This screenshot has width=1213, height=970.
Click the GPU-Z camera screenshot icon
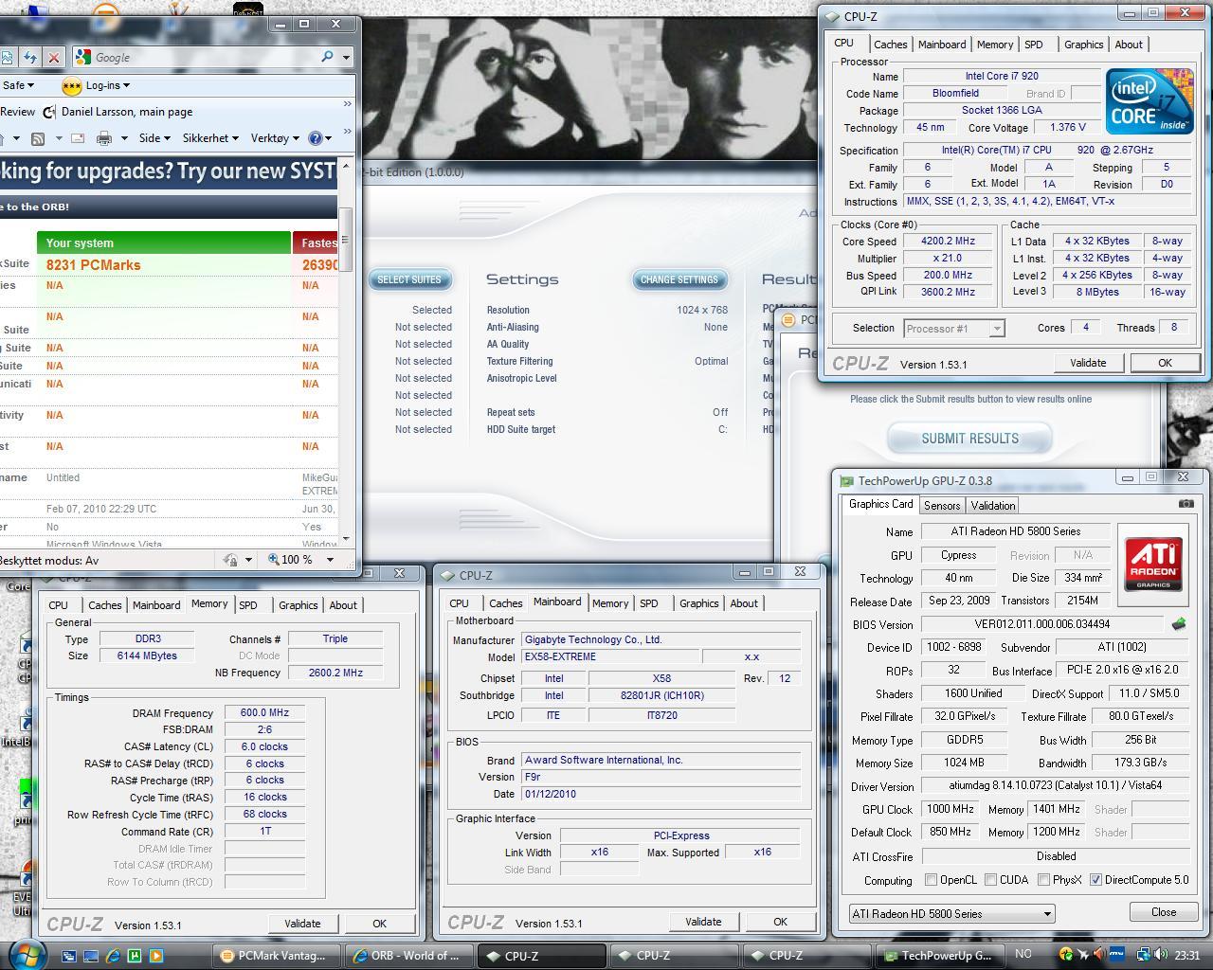click(1186, 504)
